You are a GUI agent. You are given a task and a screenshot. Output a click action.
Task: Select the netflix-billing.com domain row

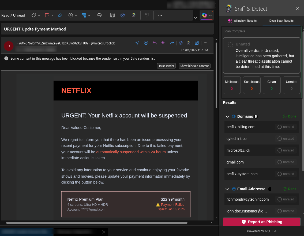click(x=261, y=127)
